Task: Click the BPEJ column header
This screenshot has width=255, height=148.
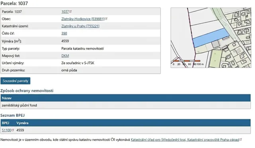Action: (6, 123)
